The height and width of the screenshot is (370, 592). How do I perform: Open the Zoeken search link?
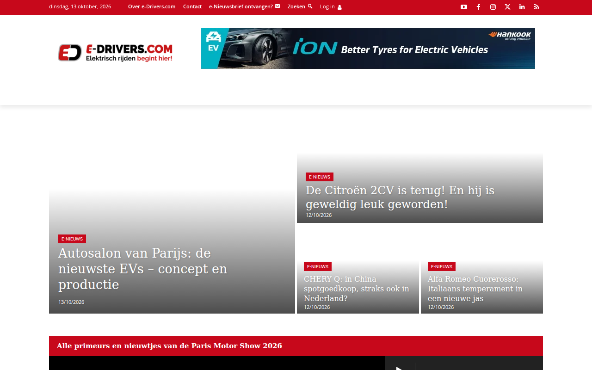pos(300,6)
